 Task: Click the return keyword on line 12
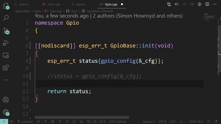click(x=57, y=91)
